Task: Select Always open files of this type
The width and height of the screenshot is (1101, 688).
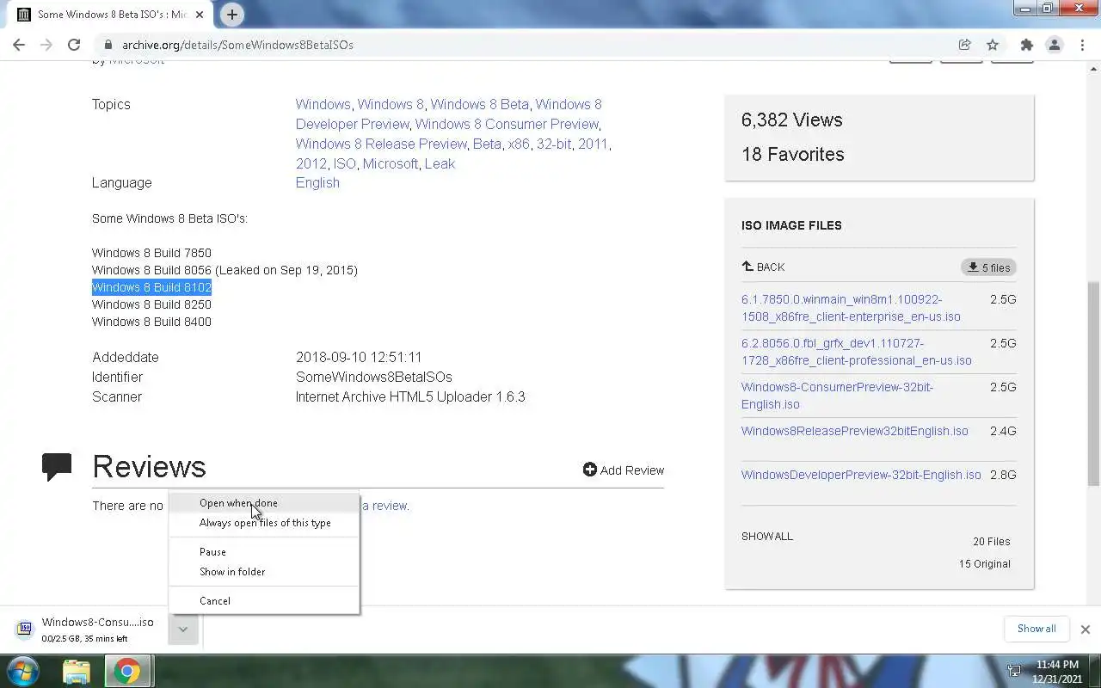Action: [264, 523]
